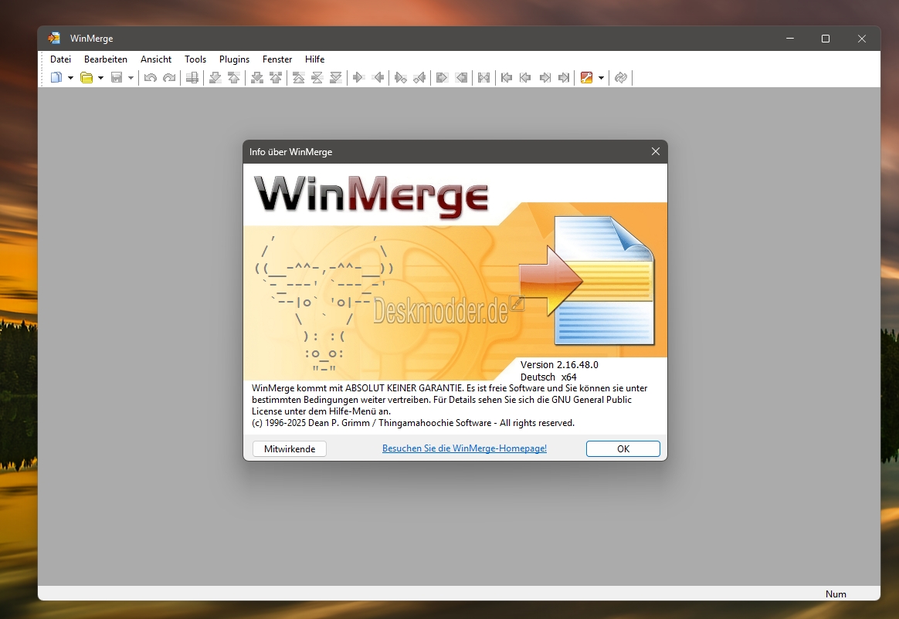
Task: Click the All Right toolbar icon
Action: pyautogui.click(x=442, y=77)
